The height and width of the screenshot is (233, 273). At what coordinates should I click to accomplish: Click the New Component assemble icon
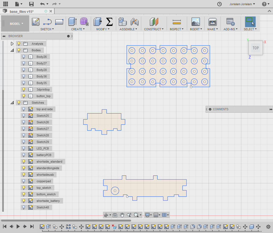(122, 22)
